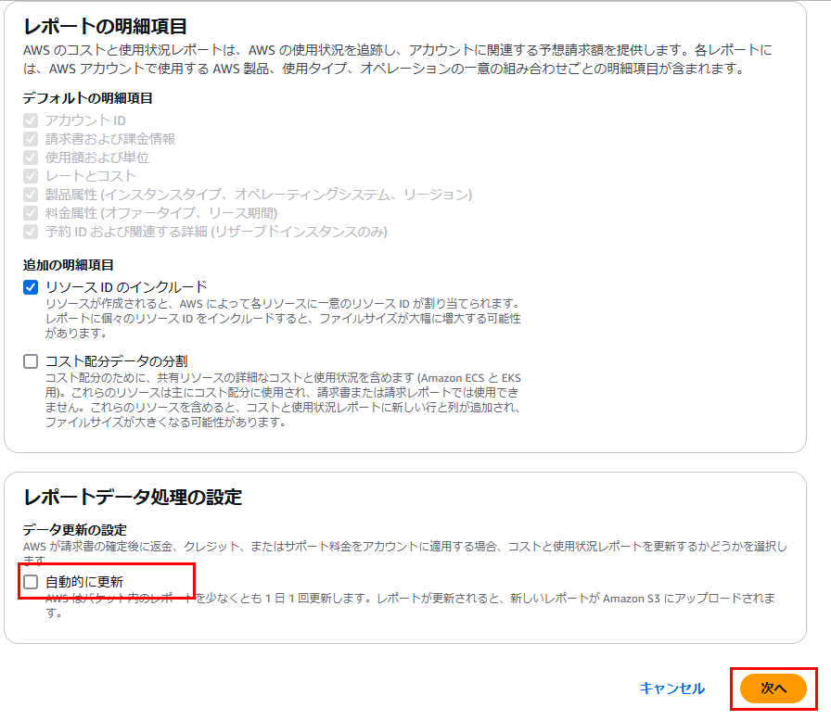Proceed with the orange 次へ button

(x=773, y=688)
